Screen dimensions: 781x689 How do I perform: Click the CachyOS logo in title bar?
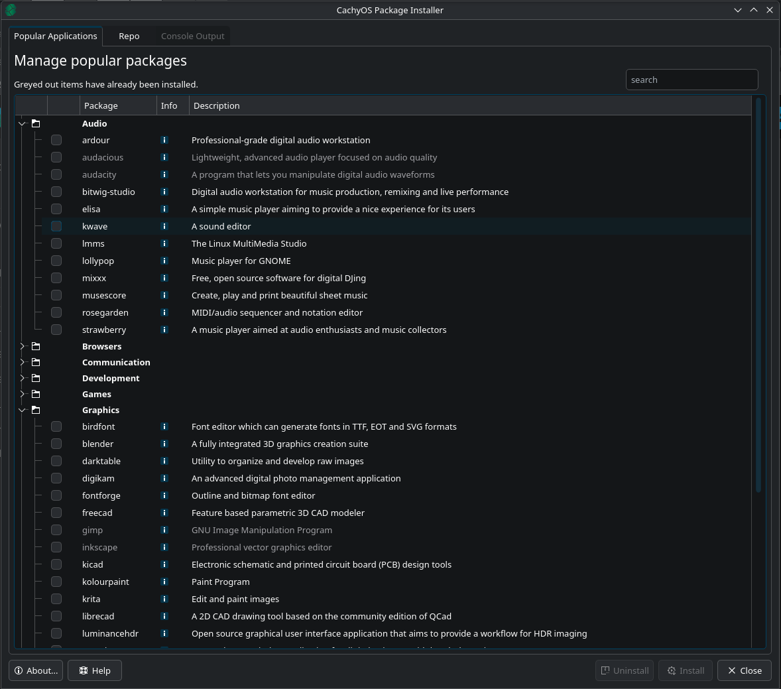(11, 10)
